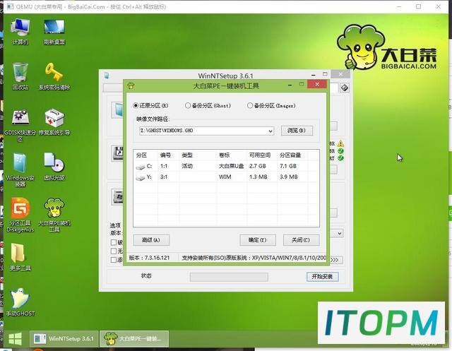Switch to Dabaicai PE taskbar item
Image resolution: width=452 pixels, height=351 pixels.
coord(134,338)
